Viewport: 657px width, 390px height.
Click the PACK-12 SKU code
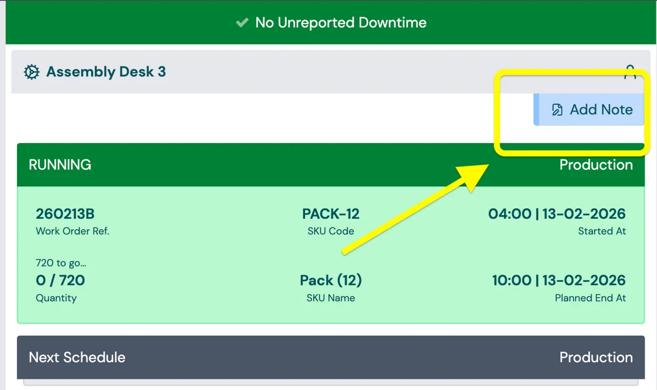pos(331,214)
